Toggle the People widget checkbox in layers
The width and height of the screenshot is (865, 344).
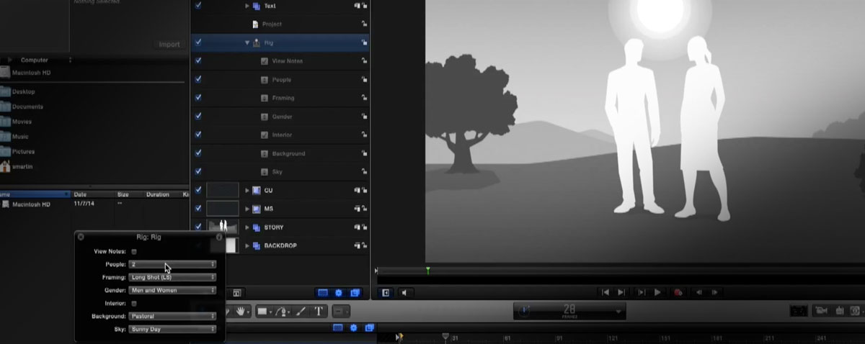pyautogui.click(x=198, y=79)
